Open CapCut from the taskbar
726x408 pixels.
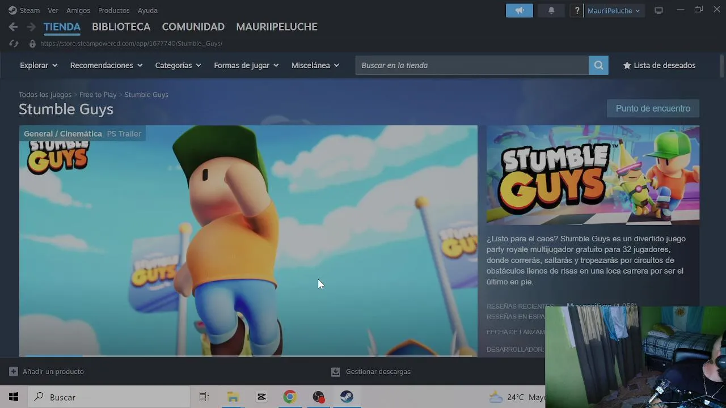coord(261,397)
